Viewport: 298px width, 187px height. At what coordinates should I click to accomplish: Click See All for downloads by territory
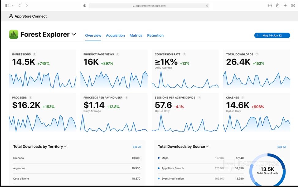[137, 147]
